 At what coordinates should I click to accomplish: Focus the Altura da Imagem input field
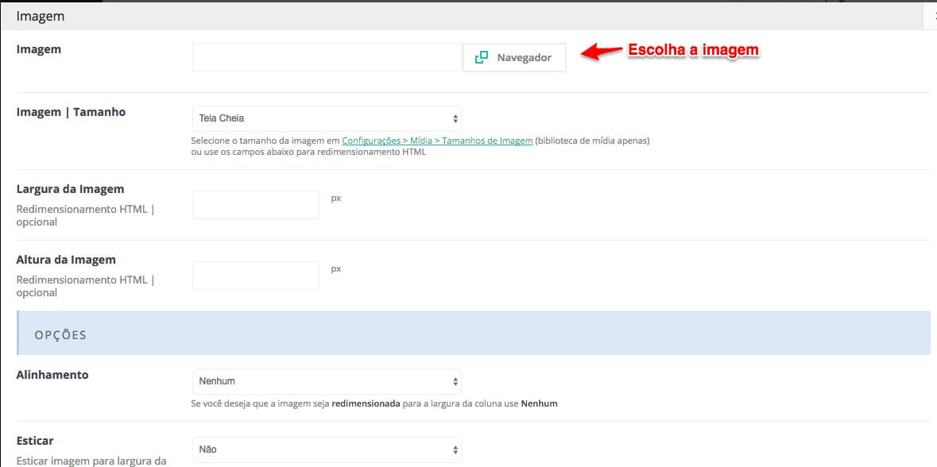255,276
